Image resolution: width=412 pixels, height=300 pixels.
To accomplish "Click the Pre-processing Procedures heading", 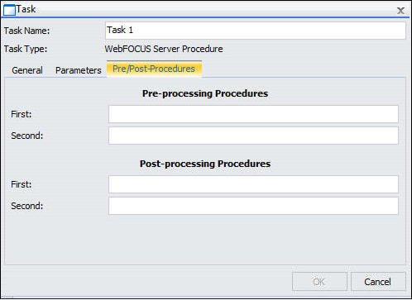I will click(205, 93).
